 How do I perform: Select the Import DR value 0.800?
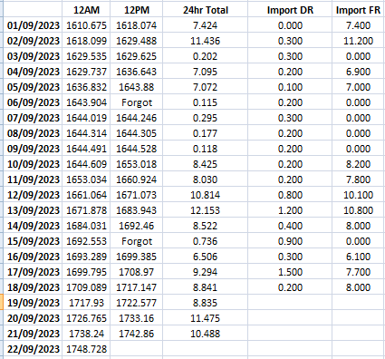click(x=290, y=195)
